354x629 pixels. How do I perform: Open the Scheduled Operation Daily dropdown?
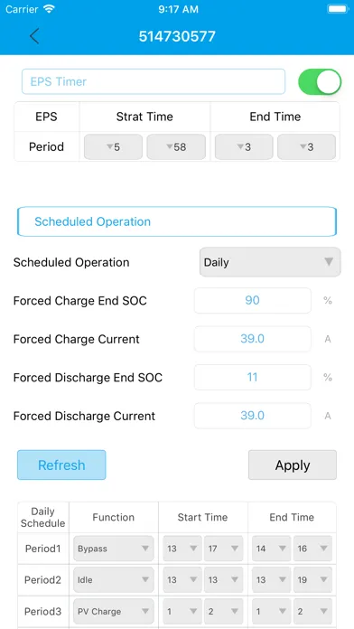coord(270,262)
